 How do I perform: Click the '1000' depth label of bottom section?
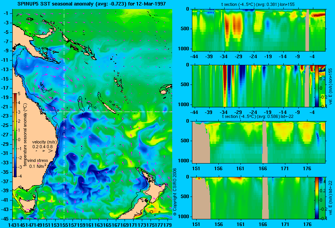184,217
